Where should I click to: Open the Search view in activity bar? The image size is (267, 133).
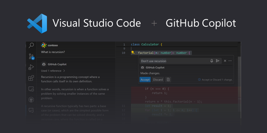31,45
